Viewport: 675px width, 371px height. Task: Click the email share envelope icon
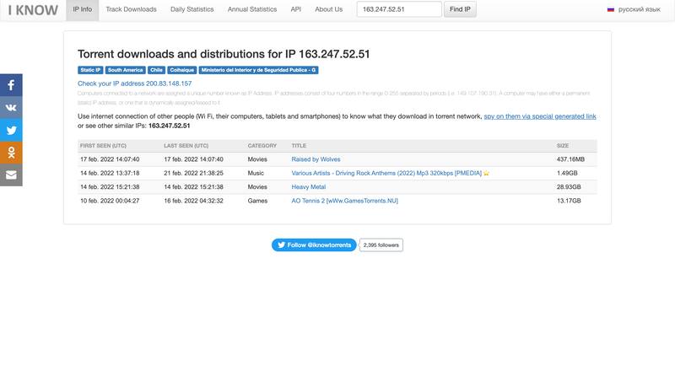[x=11, y=175]
